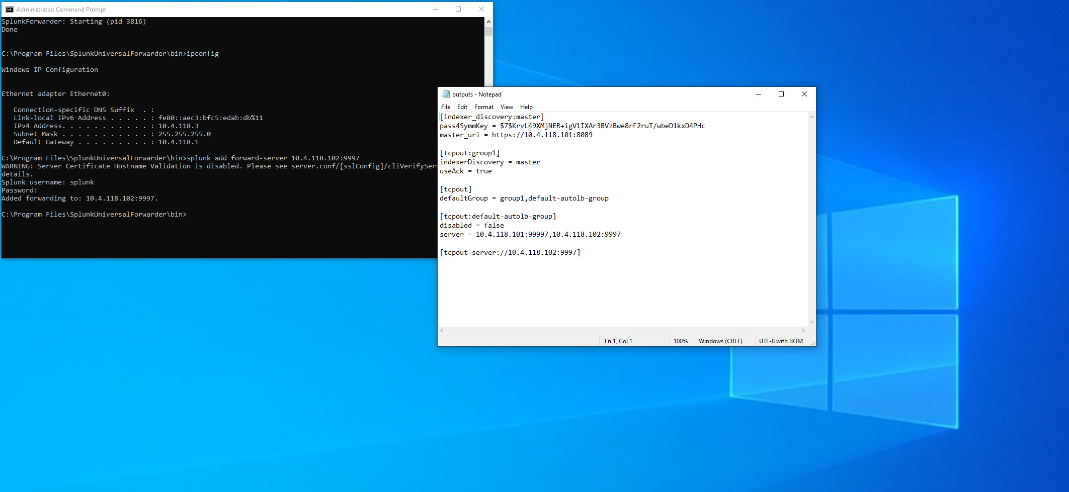Maximize the outputs Notepad window

pos(781,94)
